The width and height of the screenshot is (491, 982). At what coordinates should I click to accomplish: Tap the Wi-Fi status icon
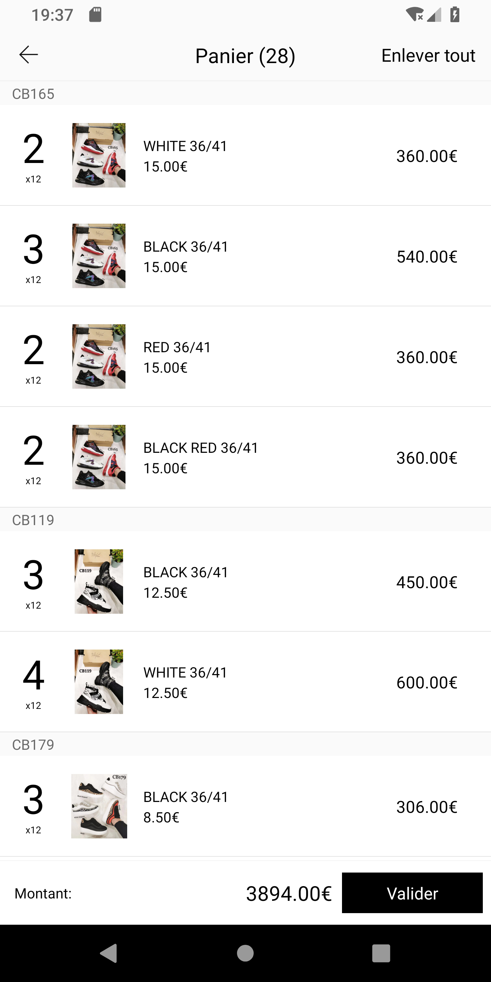[414, 15]
